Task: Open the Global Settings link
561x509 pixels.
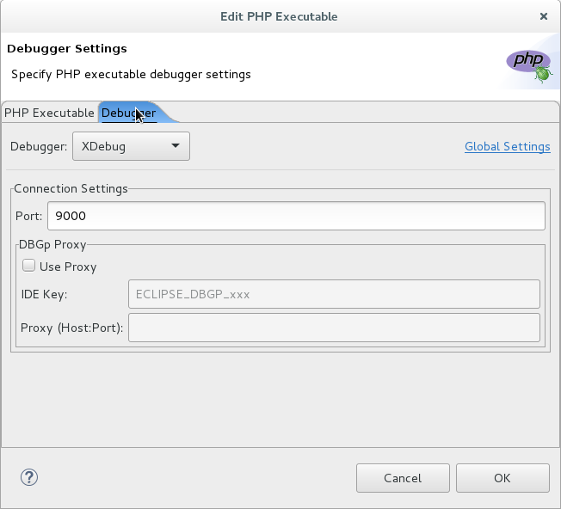Action: pyautogui.click(x=508, y=146)
